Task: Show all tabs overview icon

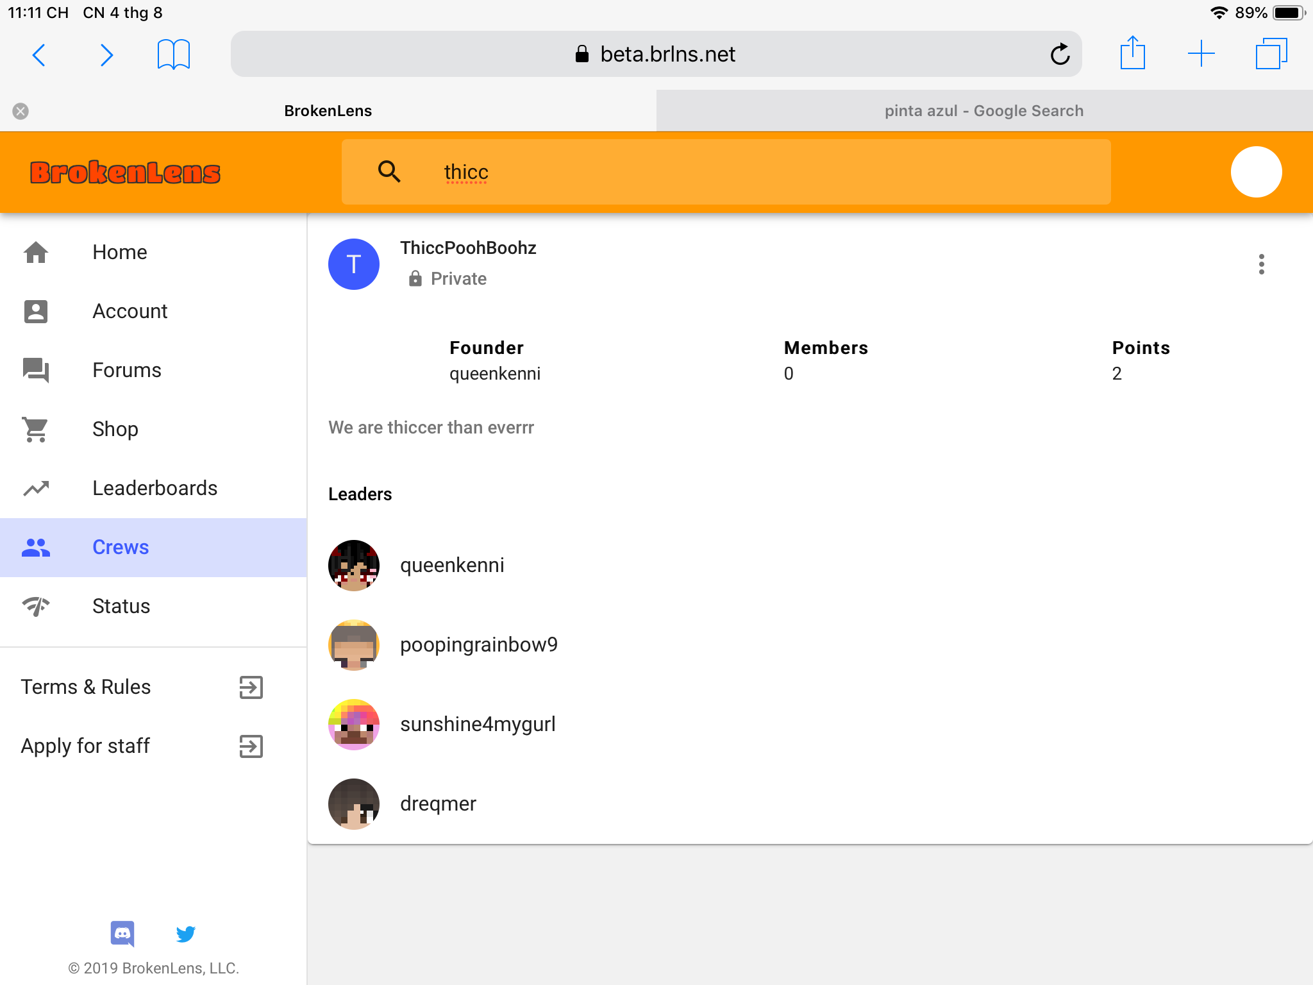Action: pyautogui.click(x=1271, y=54)
